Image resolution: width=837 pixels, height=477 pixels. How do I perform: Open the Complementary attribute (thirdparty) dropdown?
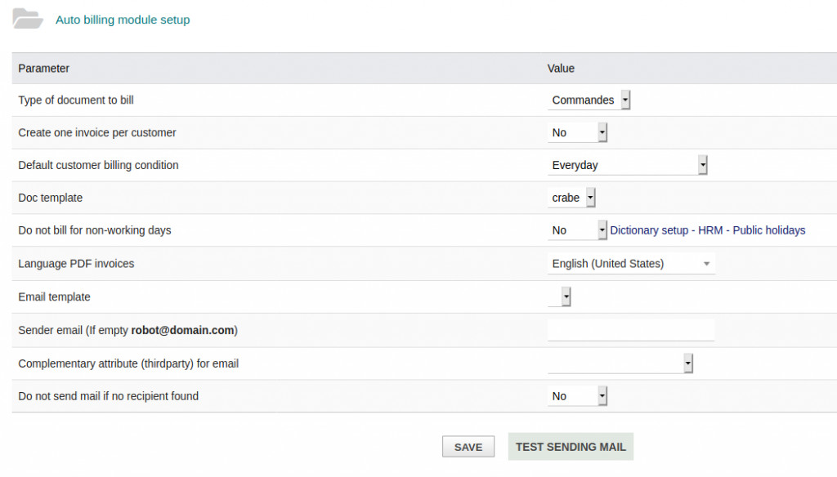[620, 363]
